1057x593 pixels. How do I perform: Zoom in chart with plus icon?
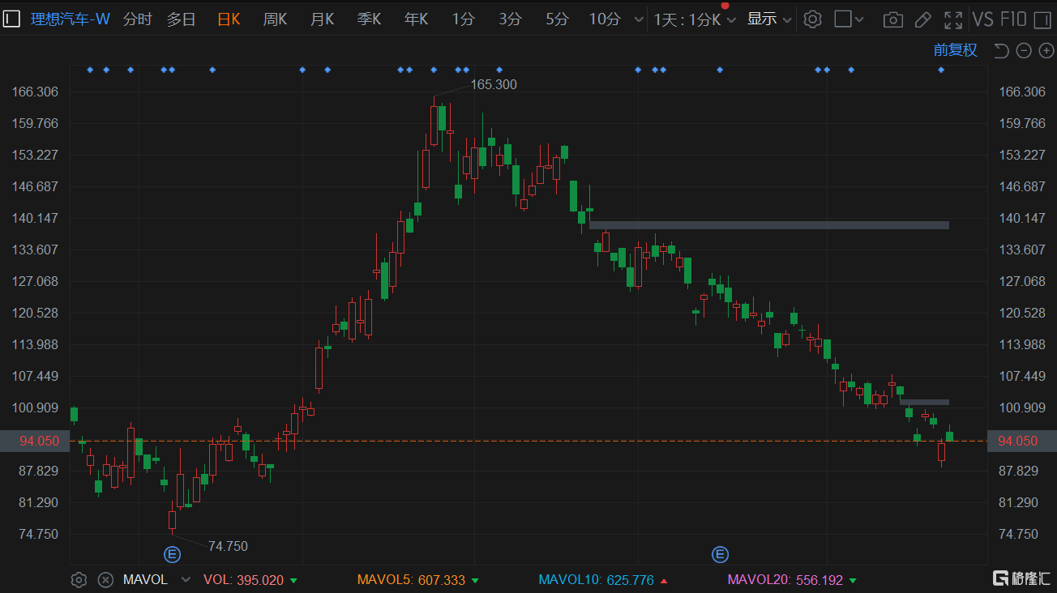tap(1046, 51)
